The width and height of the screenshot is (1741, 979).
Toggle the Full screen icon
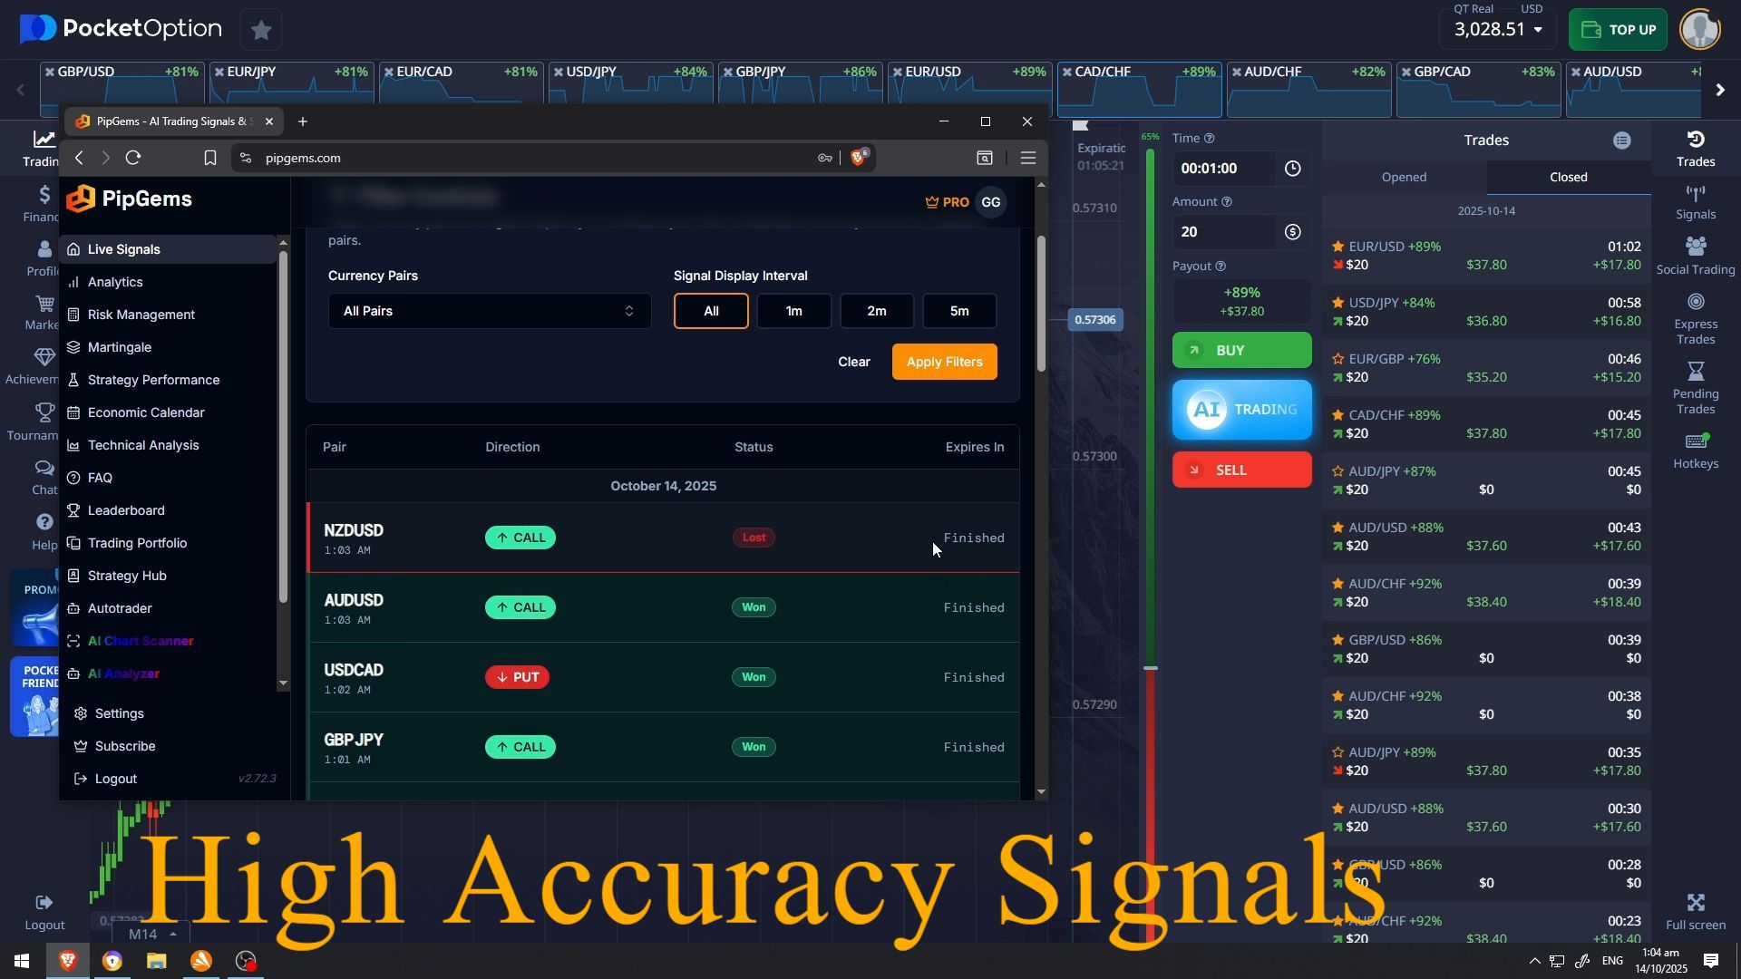pos(1695,903)
